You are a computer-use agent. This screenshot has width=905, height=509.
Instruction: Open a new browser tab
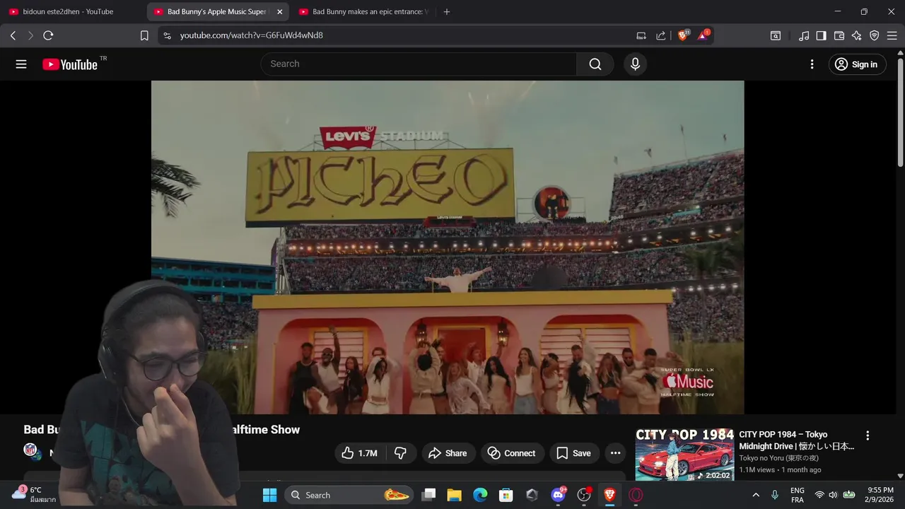pyautogui.click(x=446, y=12)
